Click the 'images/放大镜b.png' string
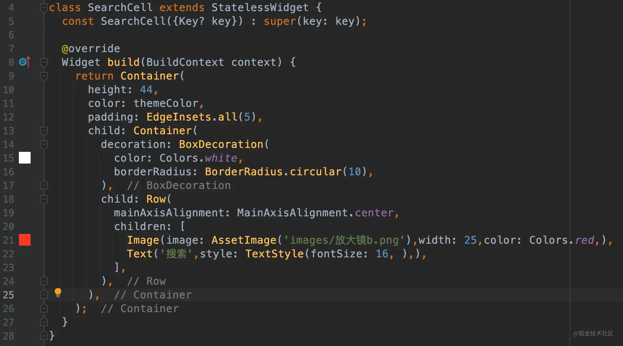The image size is (623, 346). pyautogui.click(x=344, y=240)
